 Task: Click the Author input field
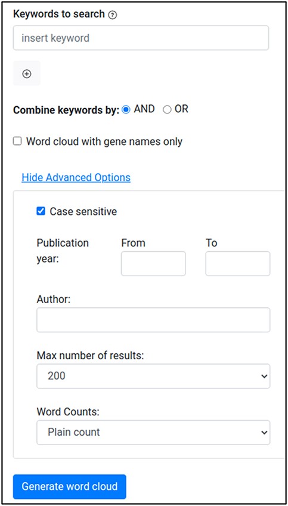pyautogui.click(x=153, y=320)
